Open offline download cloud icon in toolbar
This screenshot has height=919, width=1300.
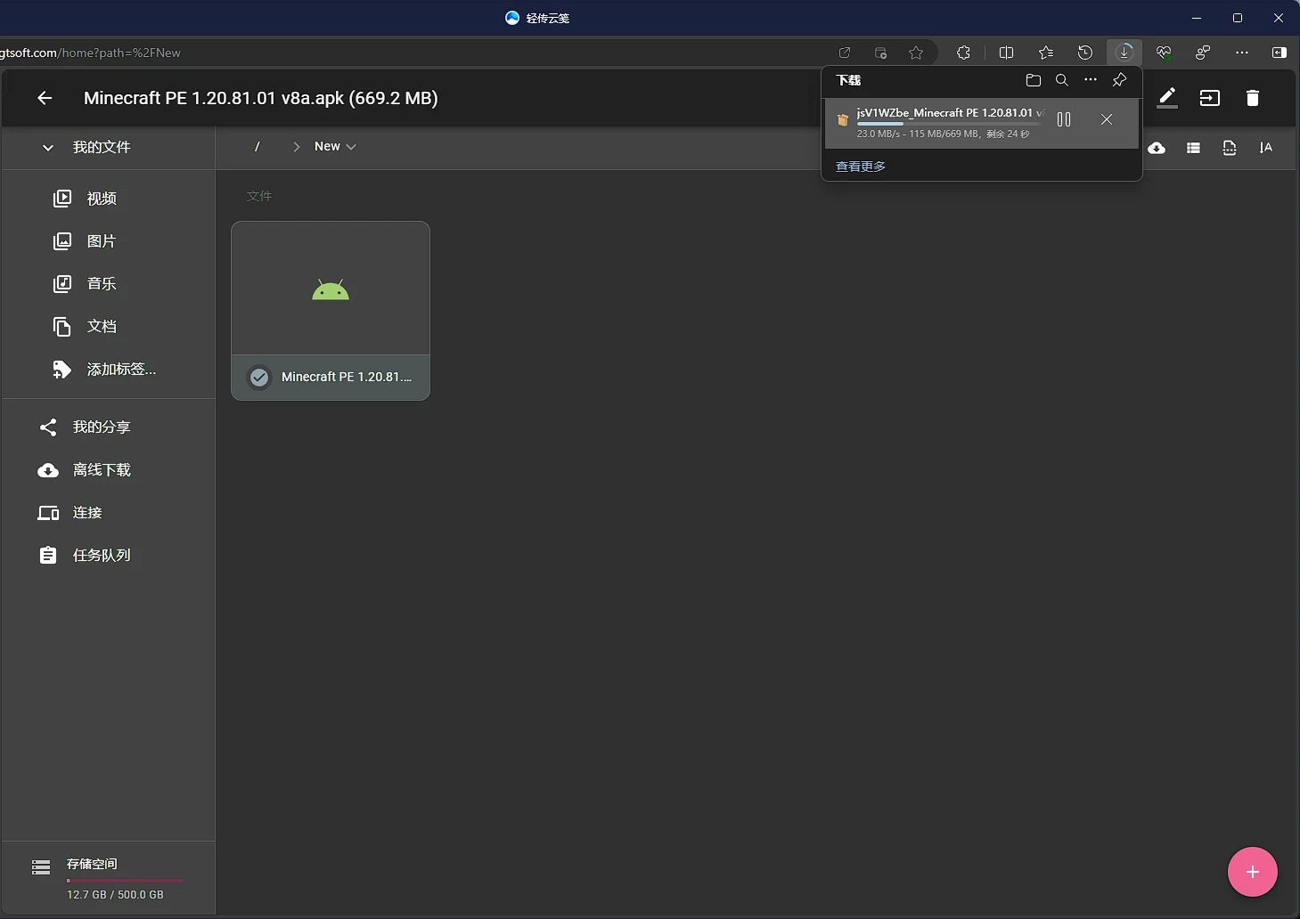1157,148
